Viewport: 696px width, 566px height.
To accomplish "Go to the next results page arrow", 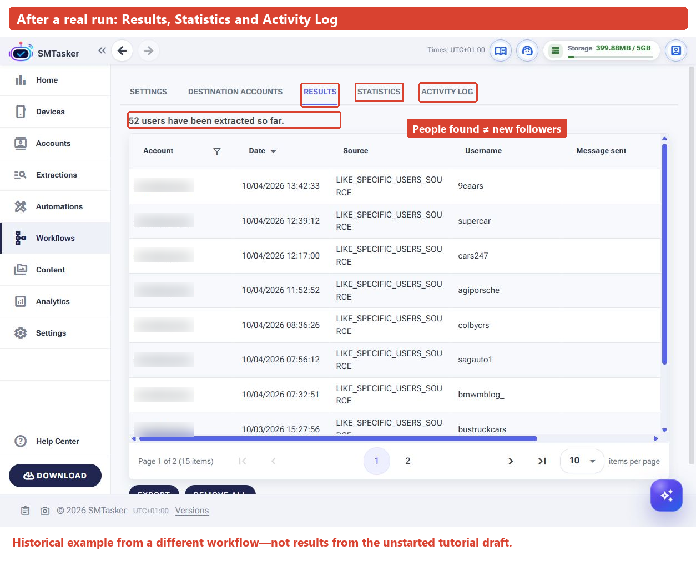I will tap(511, 461).
